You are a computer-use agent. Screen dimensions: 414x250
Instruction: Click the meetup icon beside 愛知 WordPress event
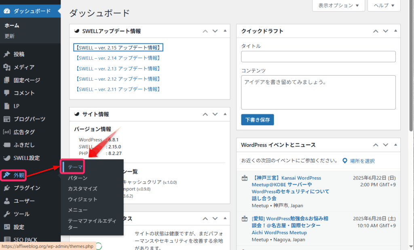tap(245, 218)
